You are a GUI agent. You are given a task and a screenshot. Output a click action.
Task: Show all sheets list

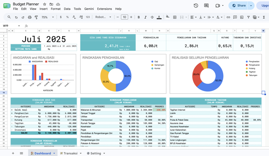tap(21, 153)
